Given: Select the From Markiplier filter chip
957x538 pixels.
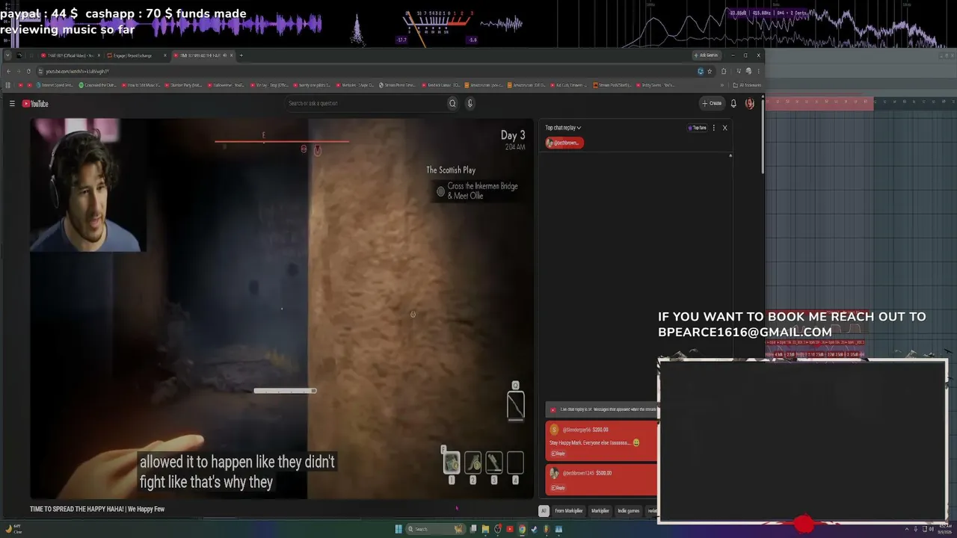Looking at the screenshot, I should pyautogui.click(x=568, y=511).
